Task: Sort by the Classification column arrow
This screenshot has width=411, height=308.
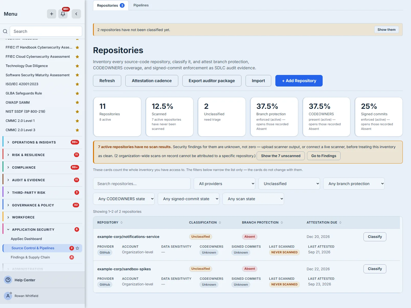Action: click(220, 223)
